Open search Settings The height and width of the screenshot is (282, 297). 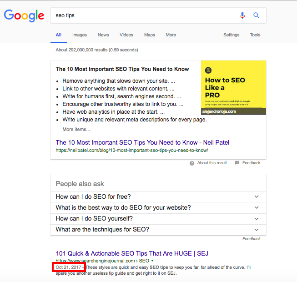pos(231,35)
